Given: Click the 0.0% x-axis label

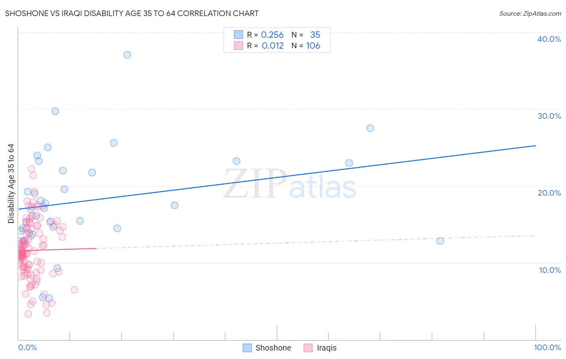Looking at the screenshot, I should pyautogui.click(x=27, y=347).
